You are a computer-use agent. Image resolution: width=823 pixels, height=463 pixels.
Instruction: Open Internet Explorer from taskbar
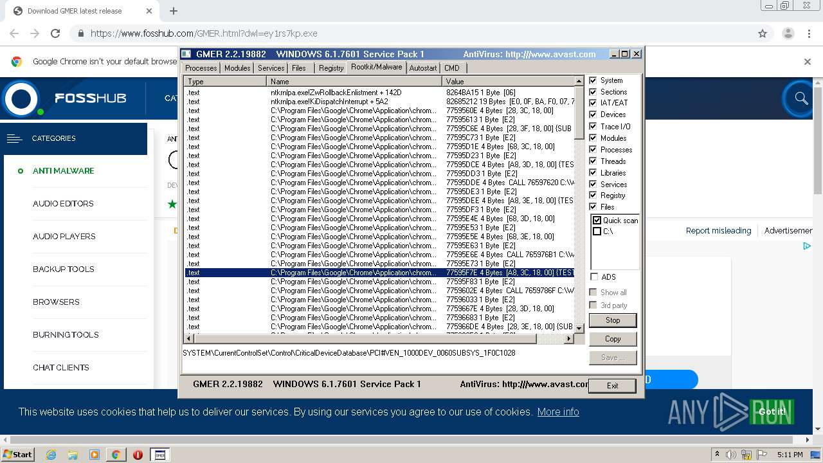51,455
